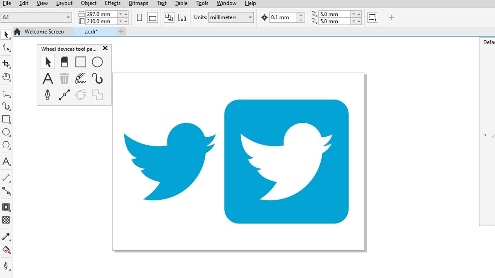Screen dimensions: 495x278
Task: Expand the collapsed docker arrow on right
Action: pyautogui.click(x=485, y=135)
